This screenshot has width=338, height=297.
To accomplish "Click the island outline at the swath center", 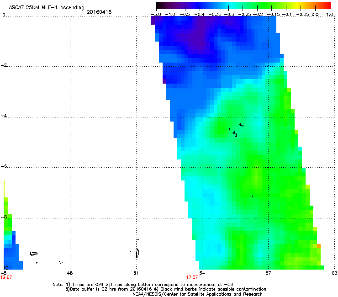I will tap(235, 134).
